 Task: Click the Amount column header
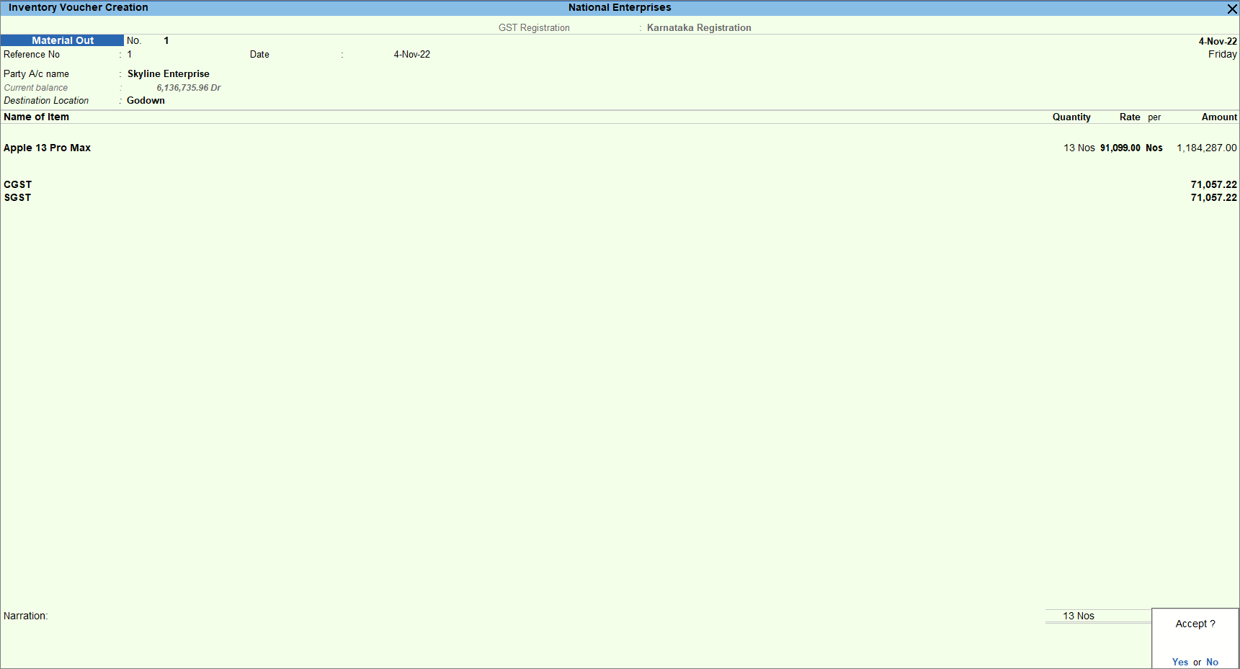[1219, 117]
